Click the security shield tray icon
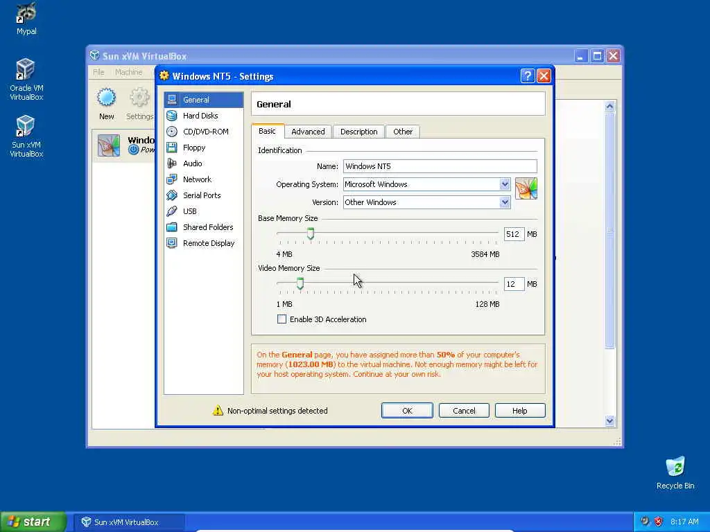This screenshot has height=532, width=710. click(x=659, y=521)
